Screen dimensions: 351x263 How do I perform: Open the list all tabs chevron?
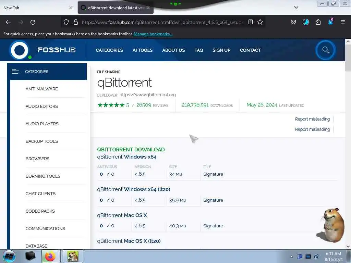pyautogui.click(x=296, y=8)
